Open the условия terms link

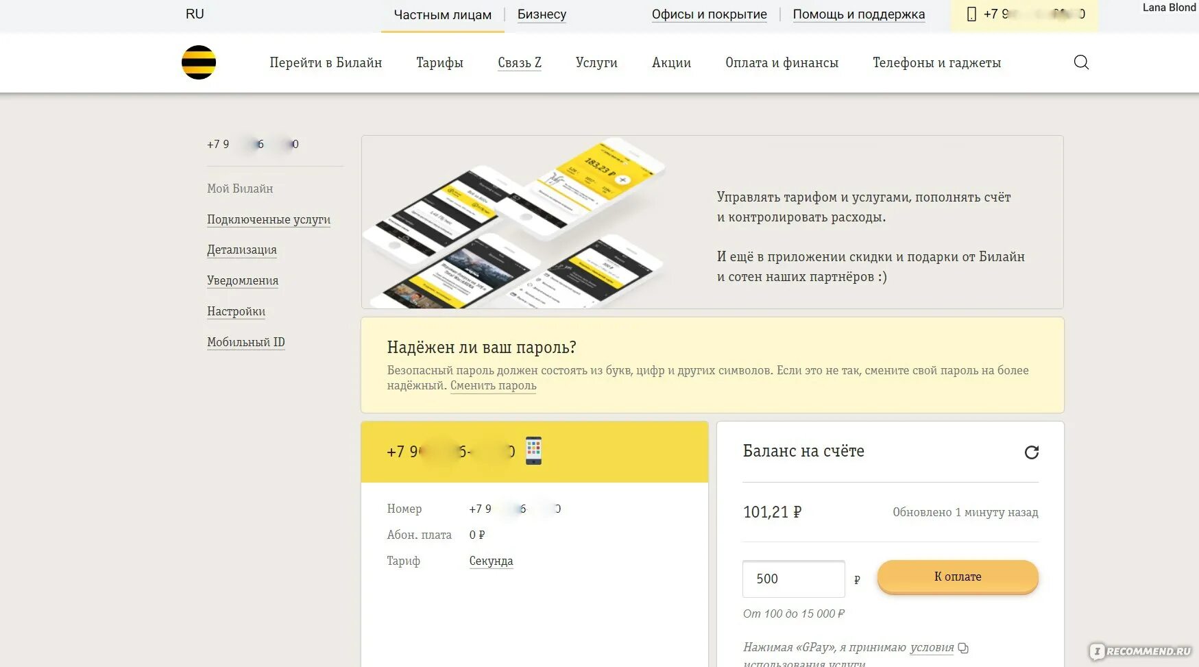click(932, 647)
